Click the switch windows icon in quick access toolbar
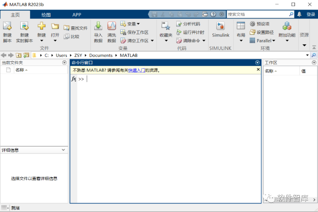Viewport: 318px width, 212px height. point(205,14)
